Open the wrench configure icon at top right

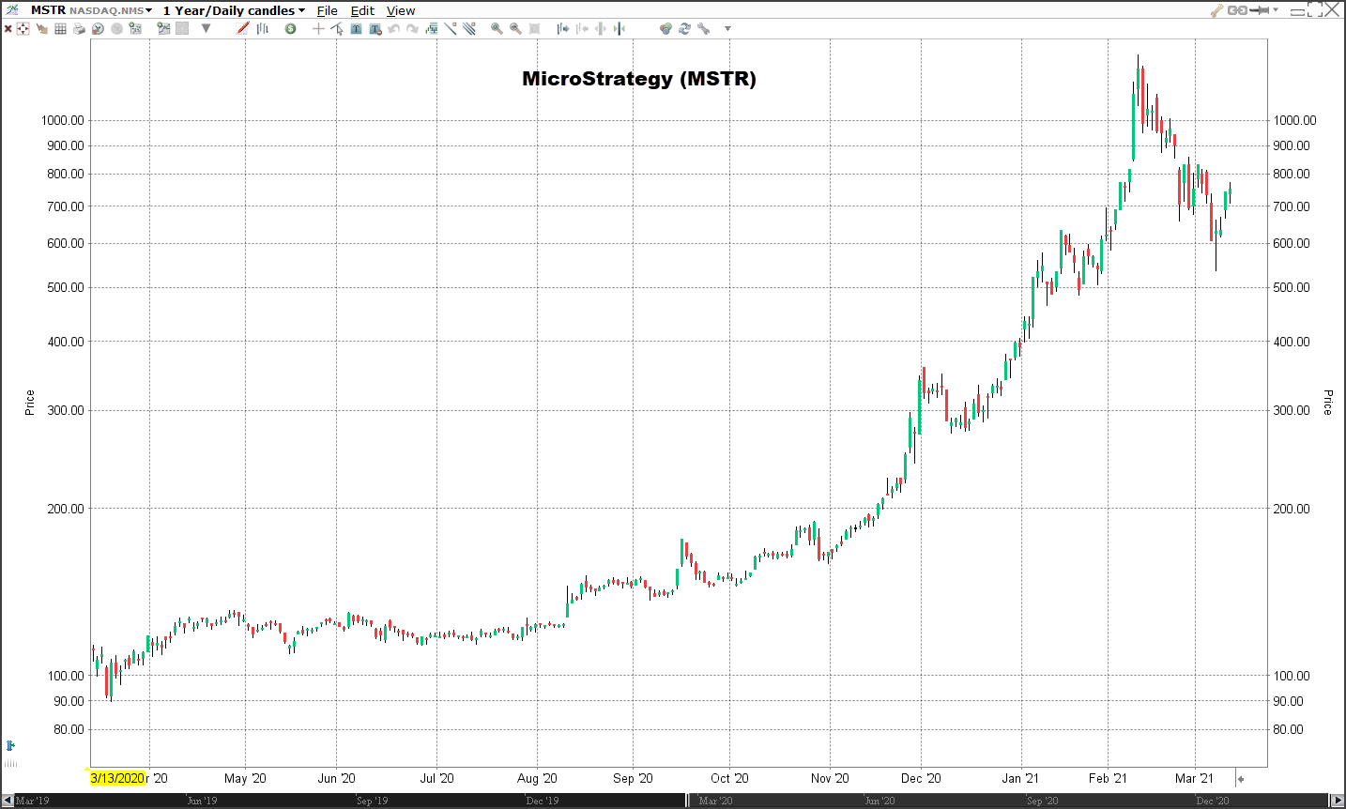point(1217,10)
